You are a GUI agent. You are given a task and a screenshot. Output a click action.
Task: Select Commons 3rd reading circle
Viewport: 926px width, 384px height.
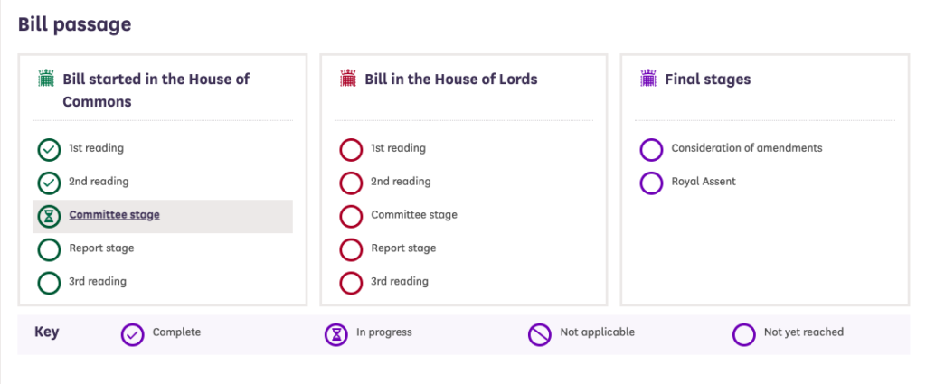pyautogui.click(x=49, y=283)
